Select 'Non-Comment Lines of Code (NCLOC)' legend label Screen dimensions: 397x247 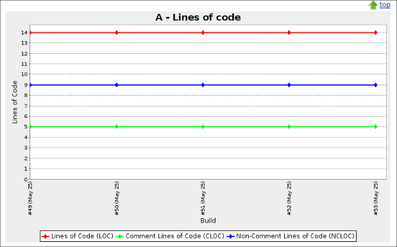pos(295,236)
